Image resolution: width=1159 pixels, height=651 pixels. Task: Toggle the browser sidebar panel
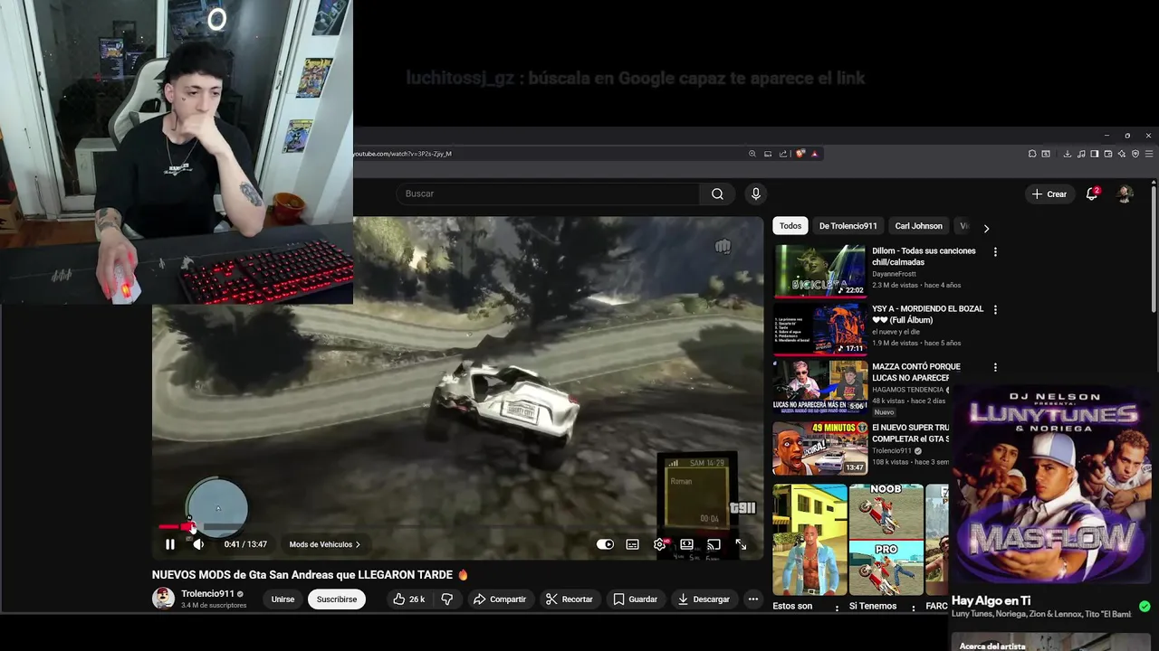point(1095,154)
